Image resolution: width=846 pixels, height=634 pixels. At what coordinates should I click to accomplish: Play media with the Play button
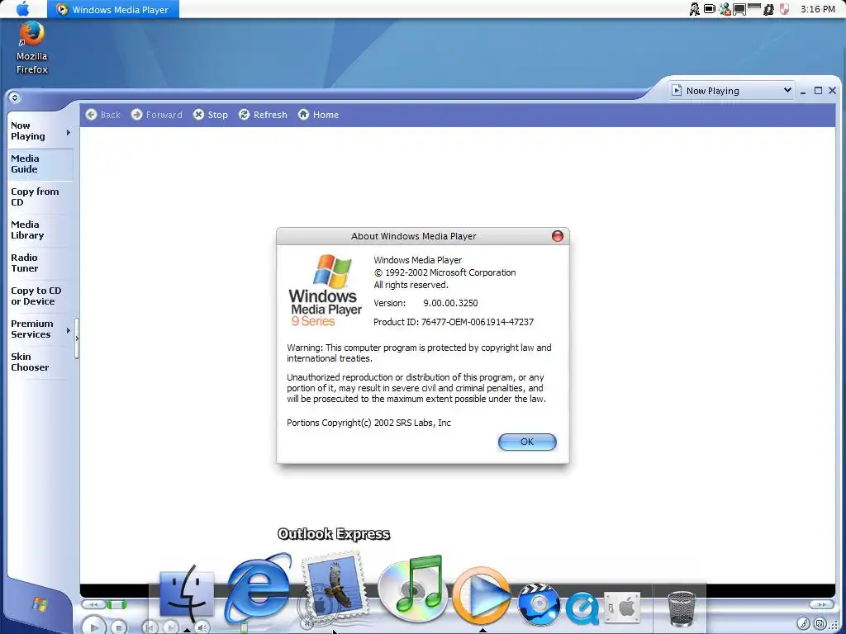tap(94, 627)
